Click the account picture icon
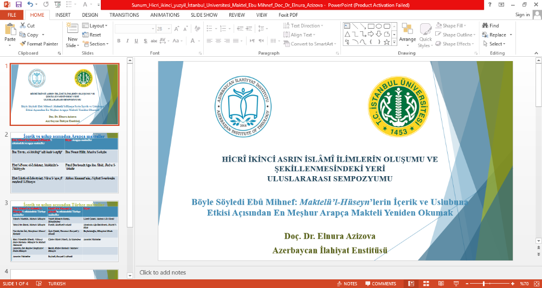The image size is (542, 288). (537, 15)
